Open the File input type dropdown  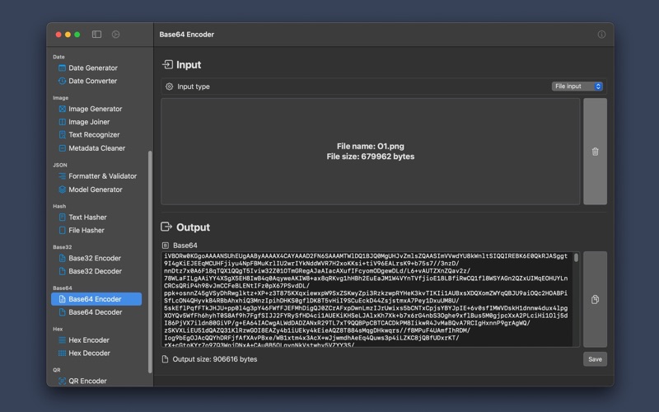[x=577, y=87]
